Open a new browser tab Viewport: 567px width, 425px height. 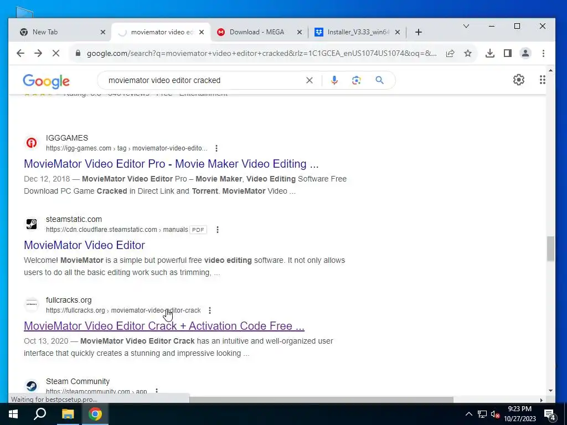(x=419, y=32)
